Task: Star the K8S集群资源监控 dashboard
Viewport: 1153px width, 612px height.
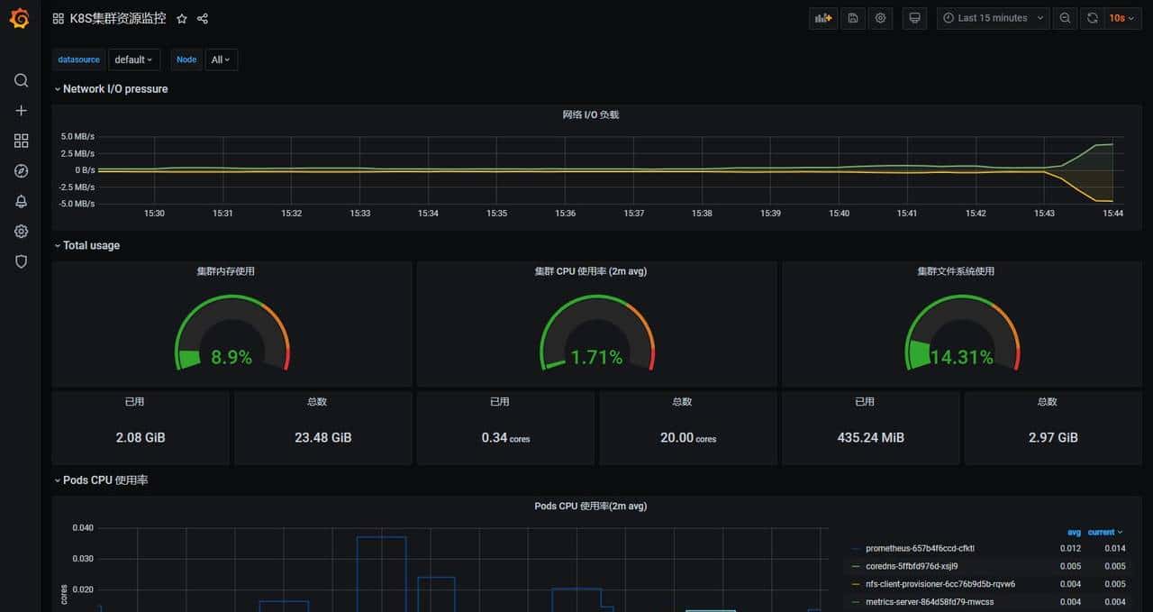Action: click(182, 18)
